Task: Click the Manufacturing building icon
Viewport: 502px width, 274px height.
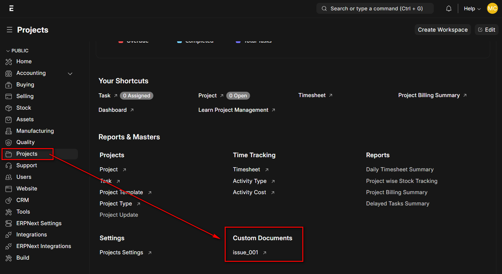Action: (x=9, y=131)
